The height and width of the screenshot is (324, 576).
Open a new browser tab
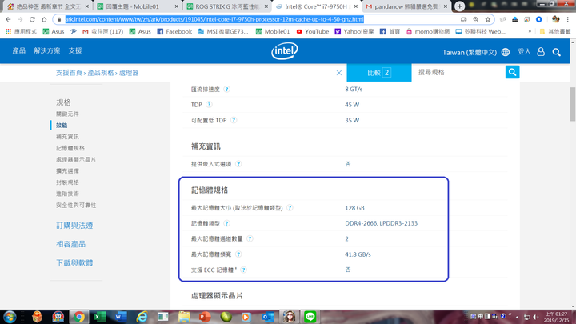point(459,6)
